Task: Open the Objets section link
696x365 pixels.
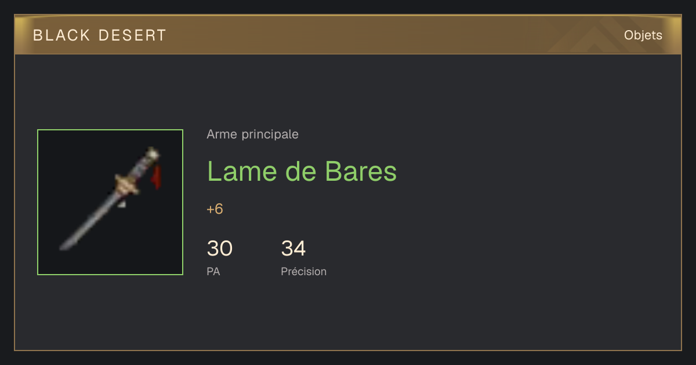Action: (643, 35)
